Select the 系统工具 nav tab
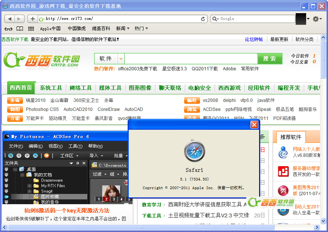Screen dimensions: 328x232 (51, 88)
